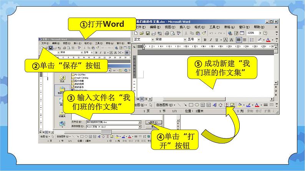Open 工具 menu in 文档 1 Word window
The height and width of the screenshot is (171, 305).
(99, 43)
